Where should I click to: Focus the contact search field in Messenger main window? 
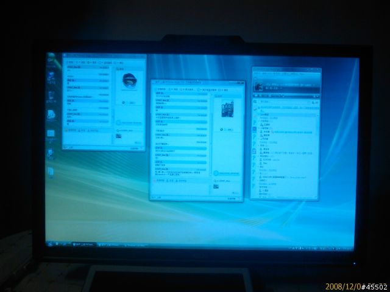point(284,102)
